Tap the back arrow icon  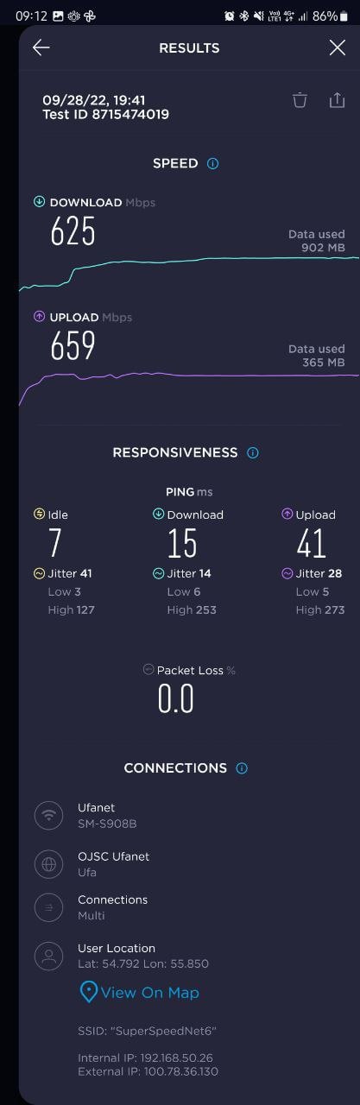click(41, 48)
